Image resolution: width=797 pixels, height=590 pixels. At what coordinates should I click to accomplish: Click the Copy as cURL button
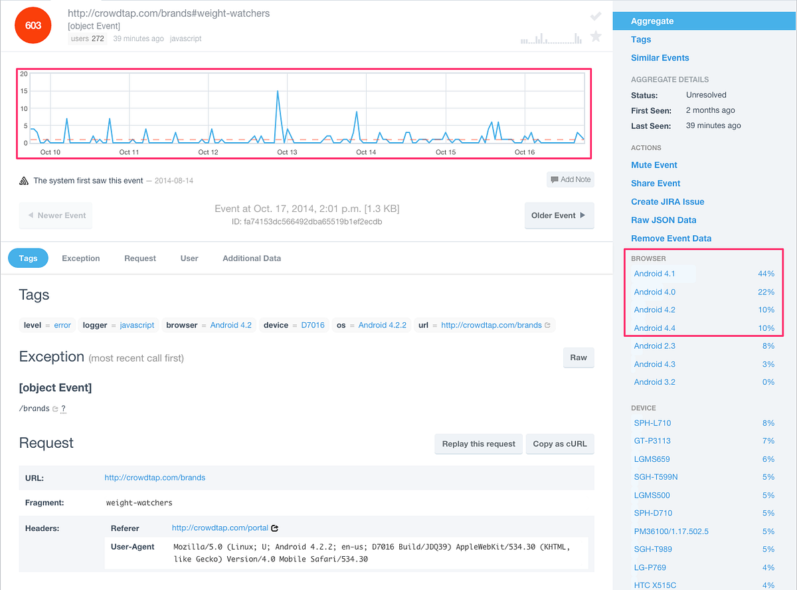pos(560,444)
